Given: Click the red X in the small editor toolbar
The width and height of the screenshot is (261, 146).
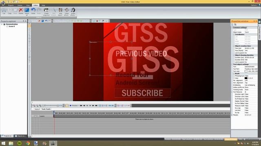Looking at the screenshot, I should click(x=40, y=21).
